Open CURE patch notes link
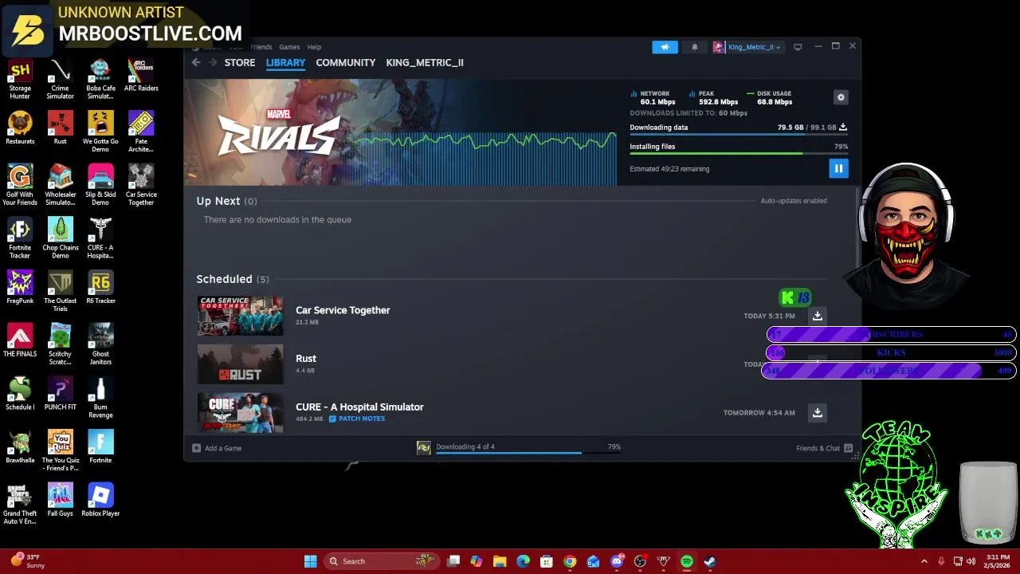 (x=357, y=419)
